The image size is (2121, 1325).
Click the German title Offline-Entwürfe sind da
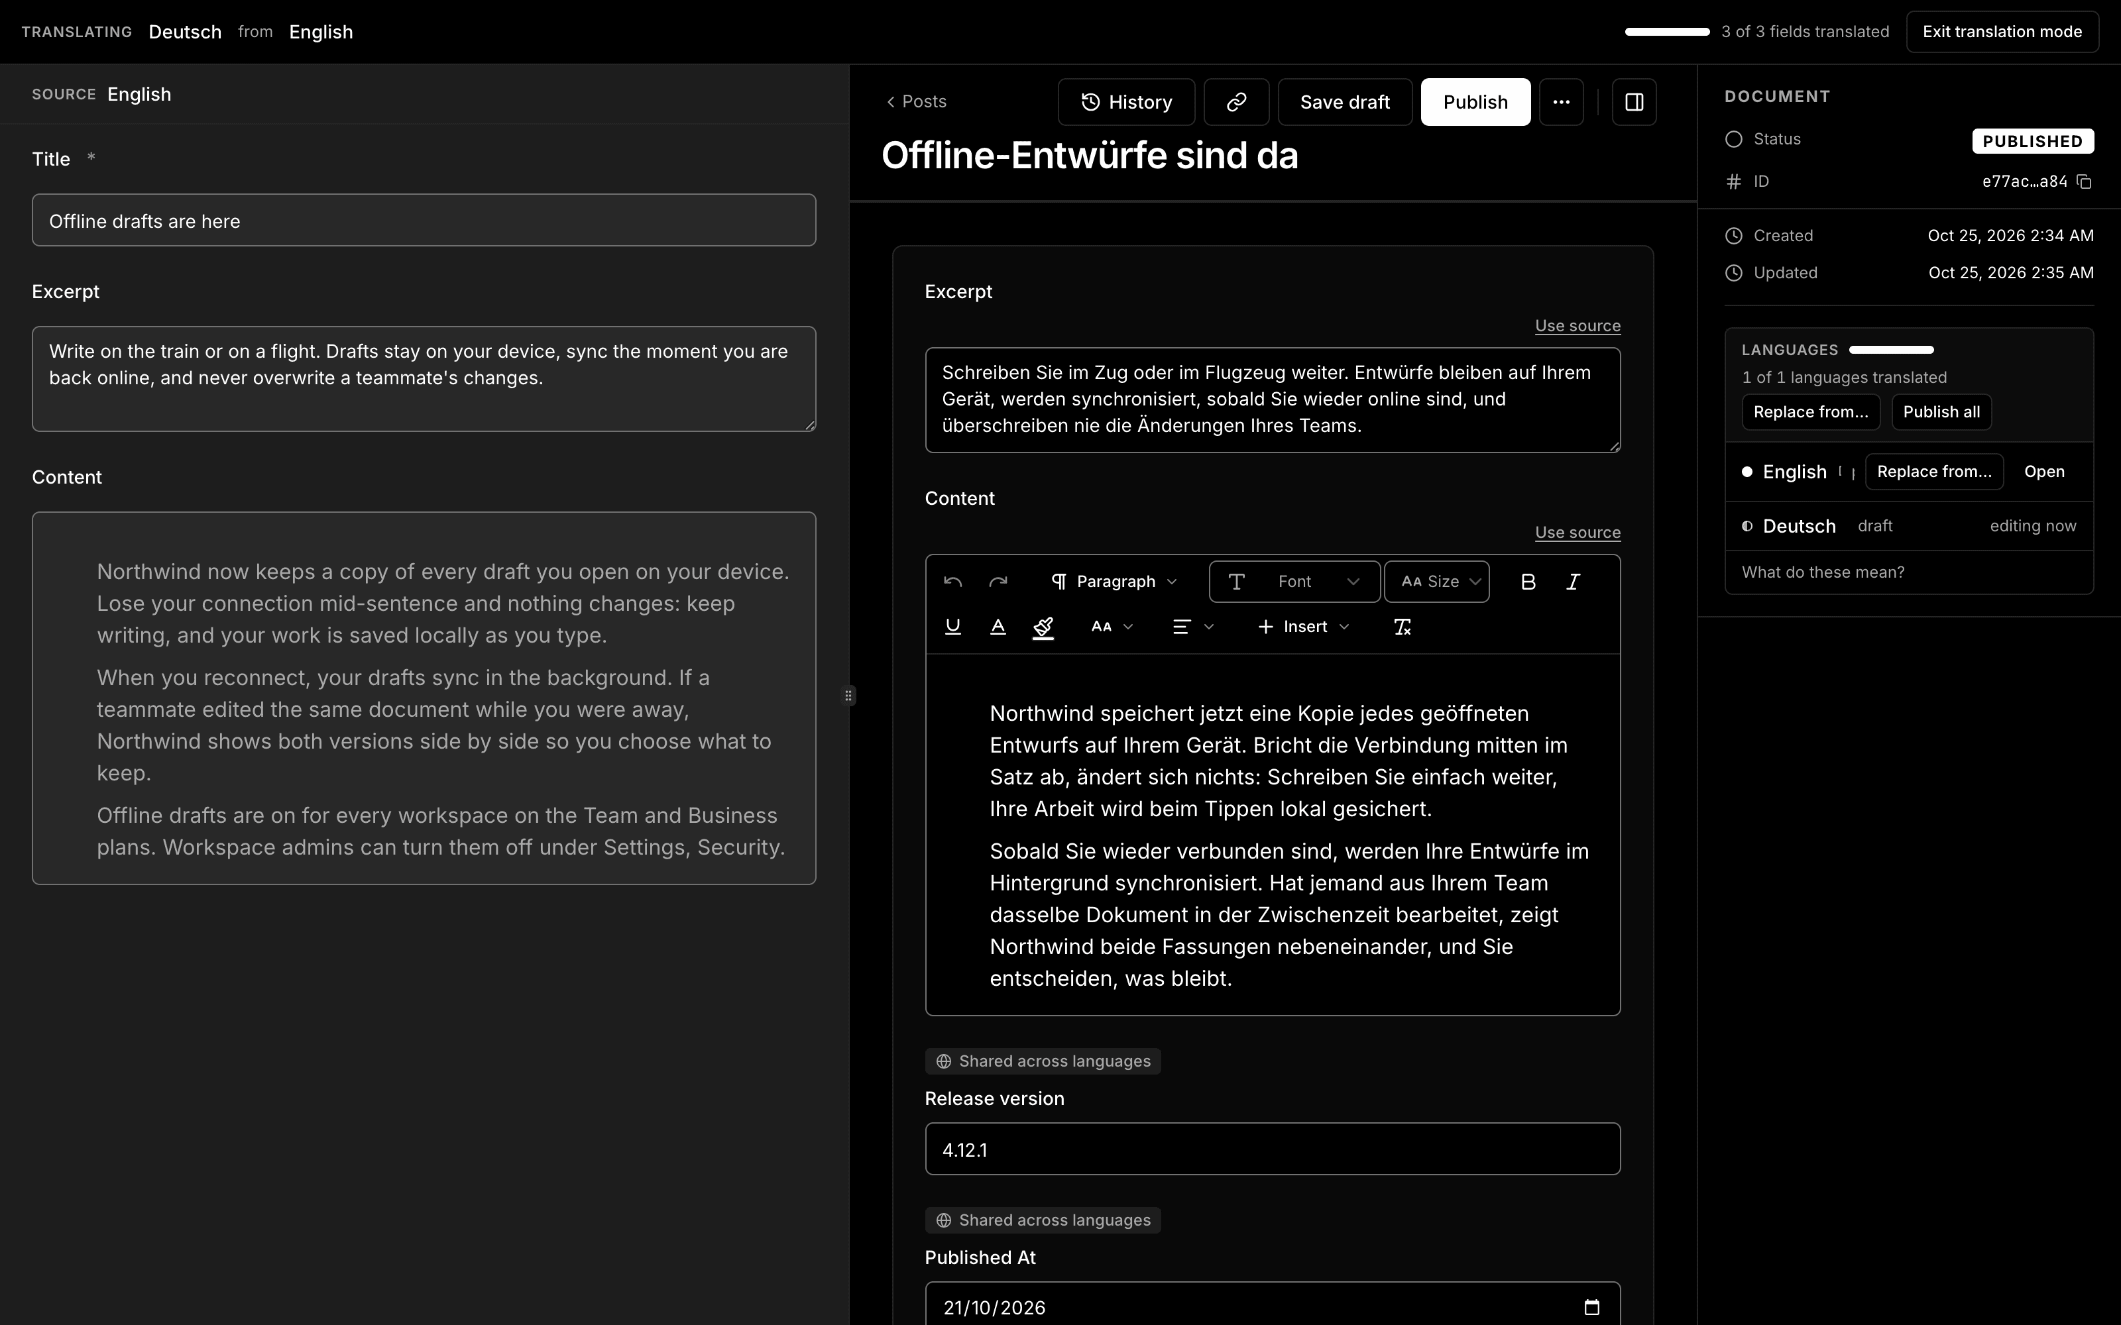coord(1090,156)
